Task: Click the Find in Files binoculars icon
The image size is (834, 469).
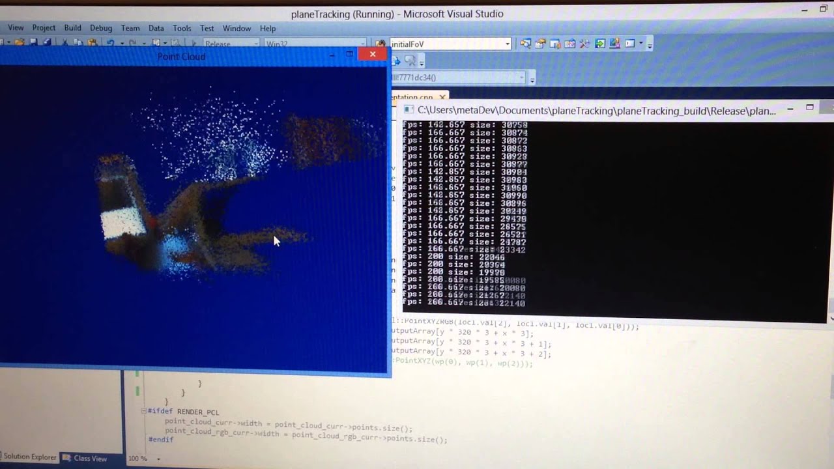Action: pyautogui.click(x=381, y=44)
